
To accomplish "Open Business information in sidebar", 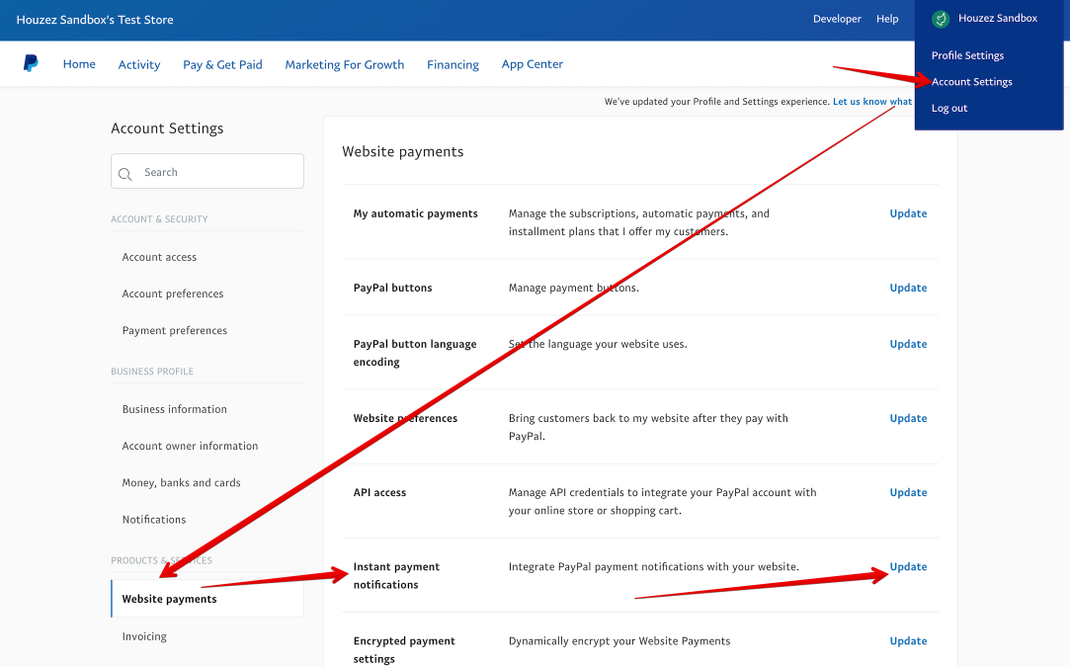I will pyautogui.click(x=175, y=409).
